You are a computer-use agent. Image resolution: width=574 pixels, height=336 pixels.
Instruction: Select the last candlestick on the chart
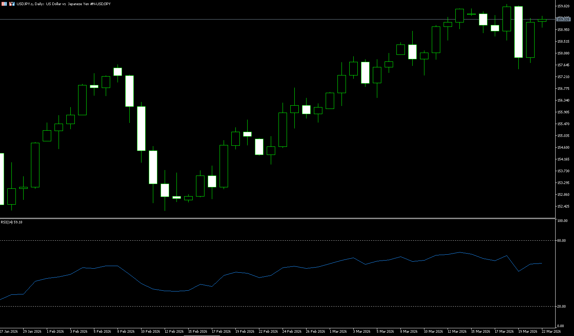(x=542, y=21)
